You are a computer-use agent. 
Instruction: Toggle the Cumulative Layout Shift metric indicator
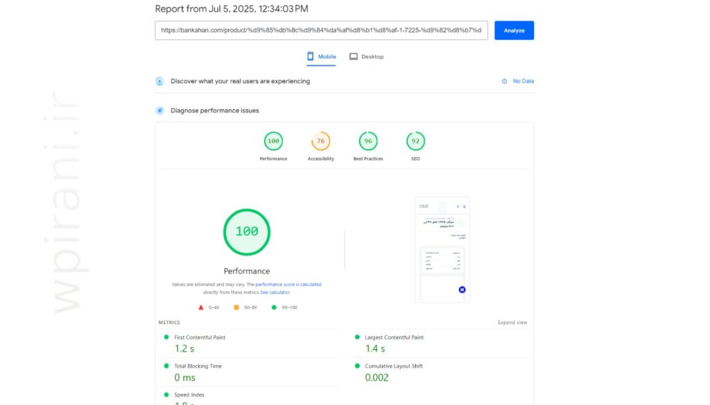(357, 366)
